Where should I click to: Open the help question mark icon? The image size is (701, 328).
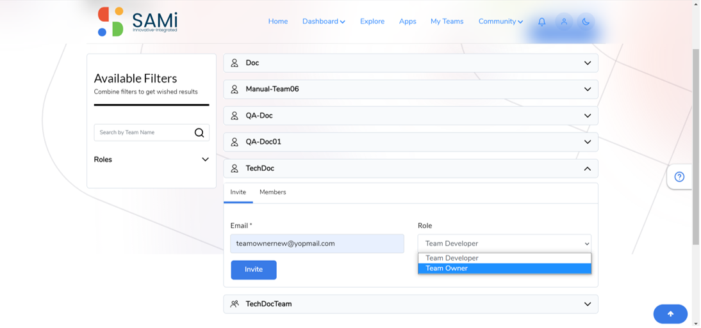[x=680, y=177]
